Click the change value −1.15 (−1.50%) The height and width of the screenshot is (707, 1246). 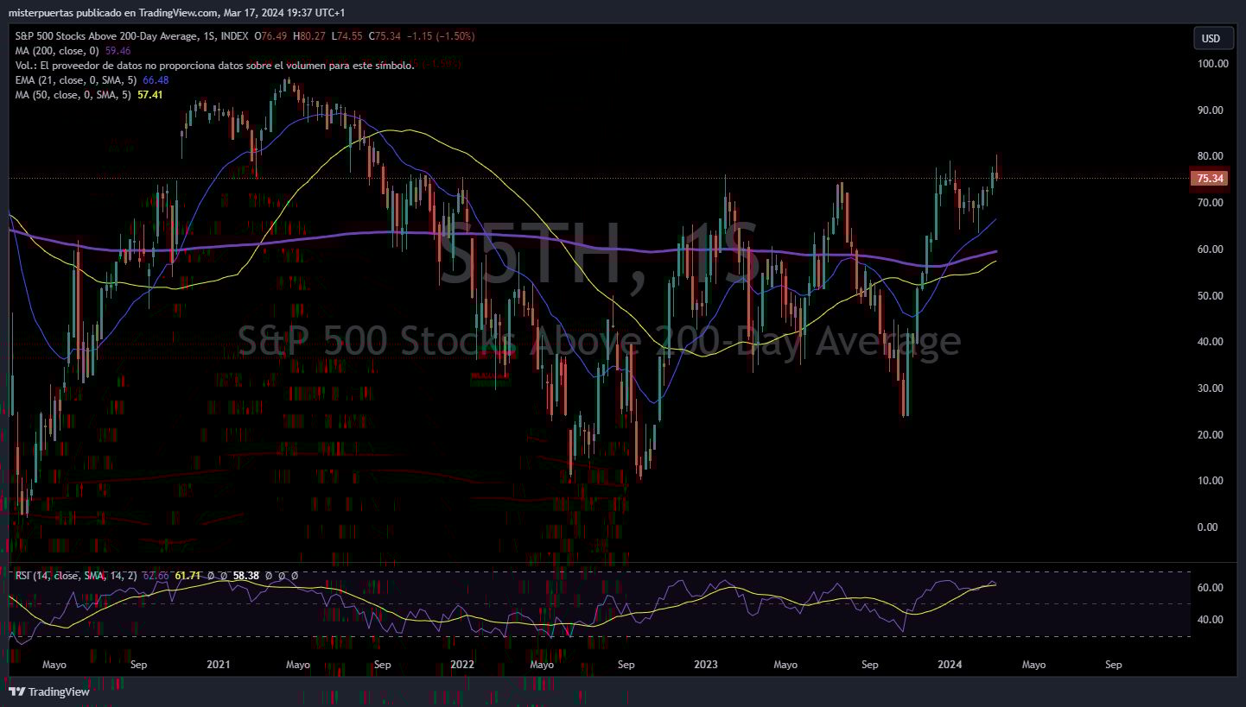[x=441, y=36]
